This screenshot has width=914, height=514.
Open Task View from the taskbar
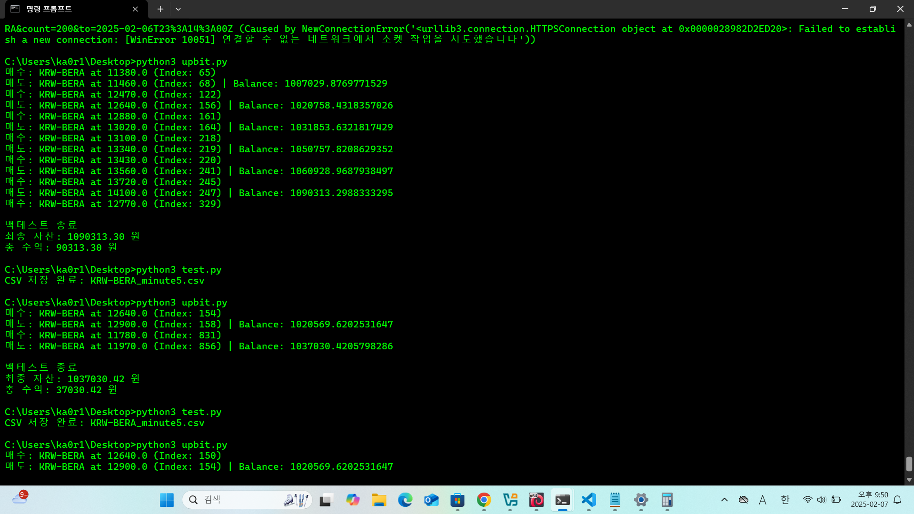click(326, 500)
